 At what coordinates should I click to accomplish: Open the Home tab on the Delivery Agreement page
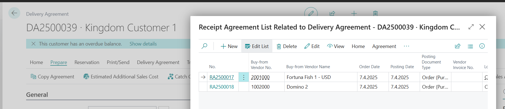coord(36,62)
